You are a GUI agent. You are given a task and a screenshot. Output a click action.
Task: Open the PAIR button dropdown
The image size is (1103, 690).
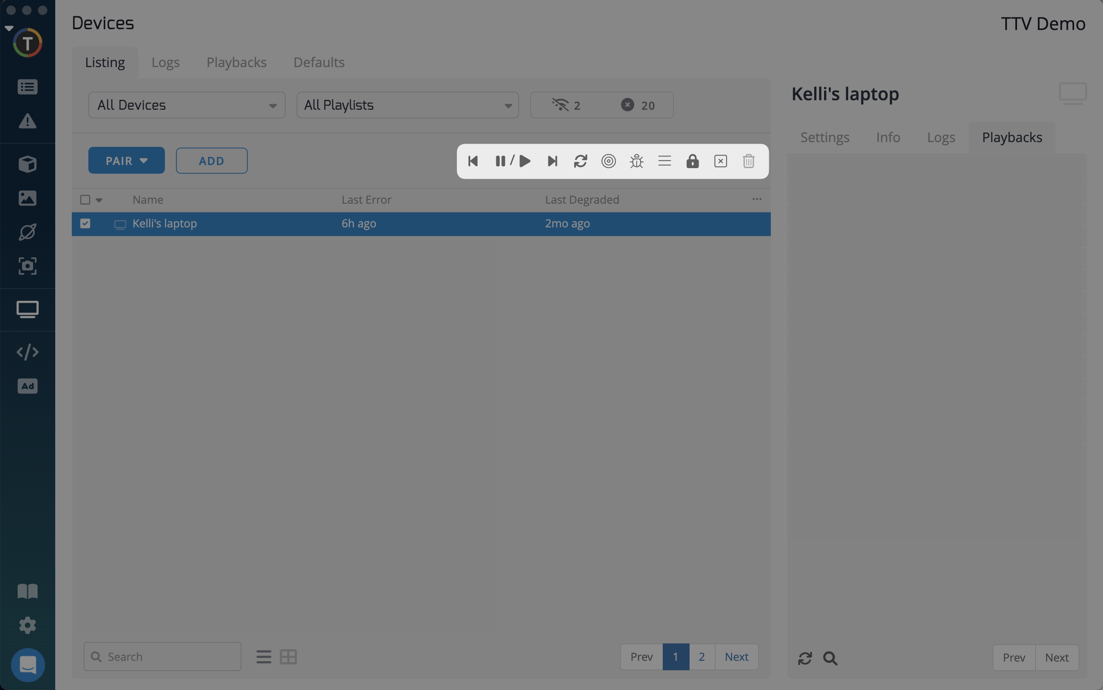[x=126, y=161]
